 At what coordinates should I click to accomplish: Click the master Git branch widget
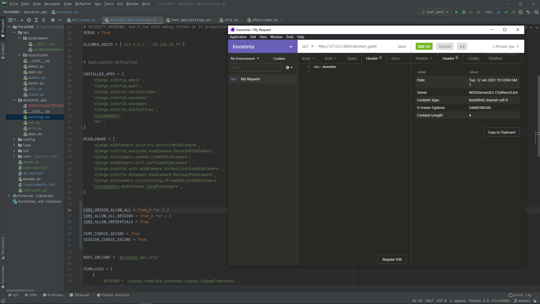pos(523,301)
